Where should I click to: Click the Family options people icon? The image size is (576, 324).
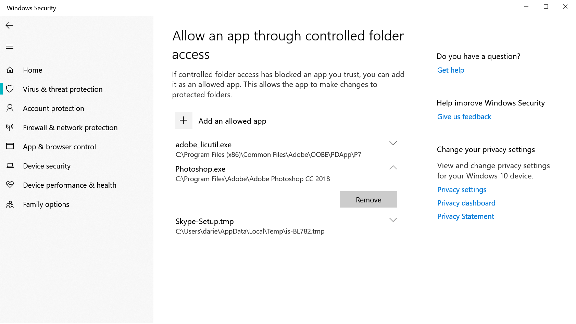[10, 204]
